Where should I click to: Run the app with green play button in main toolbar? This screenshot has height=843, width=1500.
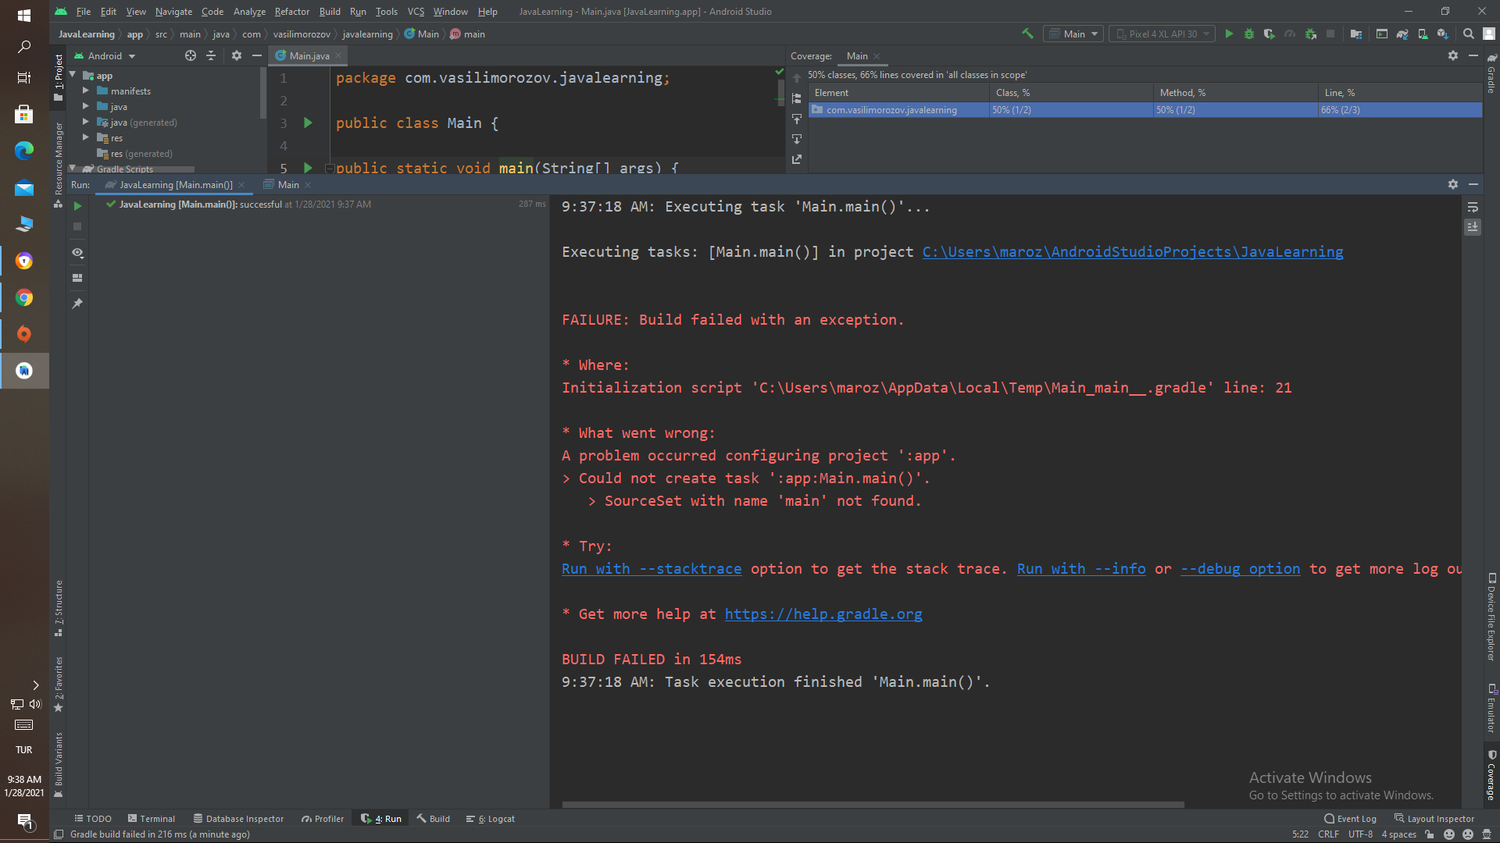[1229, 34]
